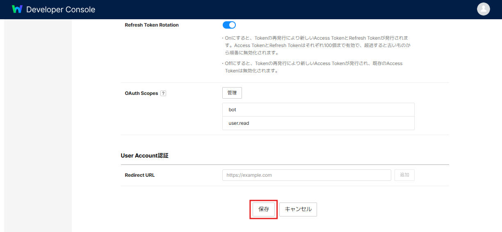Focus the Redirect URL input field
This screenshot has width=502, height=232.
[307, 175]
